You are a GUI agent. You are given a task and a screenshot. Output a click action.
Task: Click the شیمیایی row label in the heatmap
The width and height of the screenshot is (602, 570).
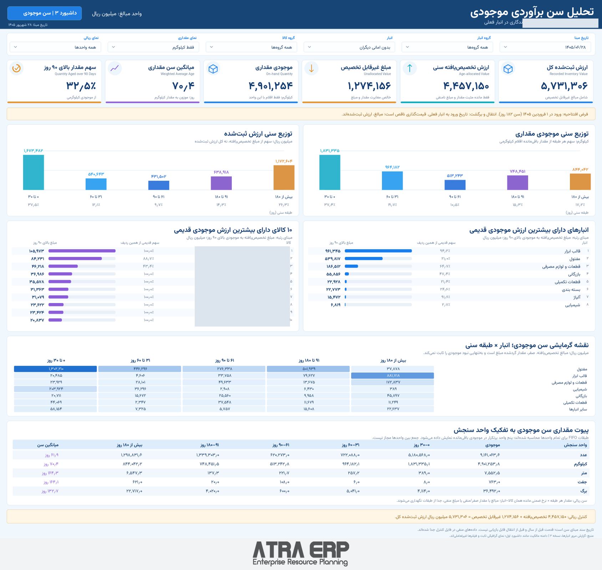point(580,389)
